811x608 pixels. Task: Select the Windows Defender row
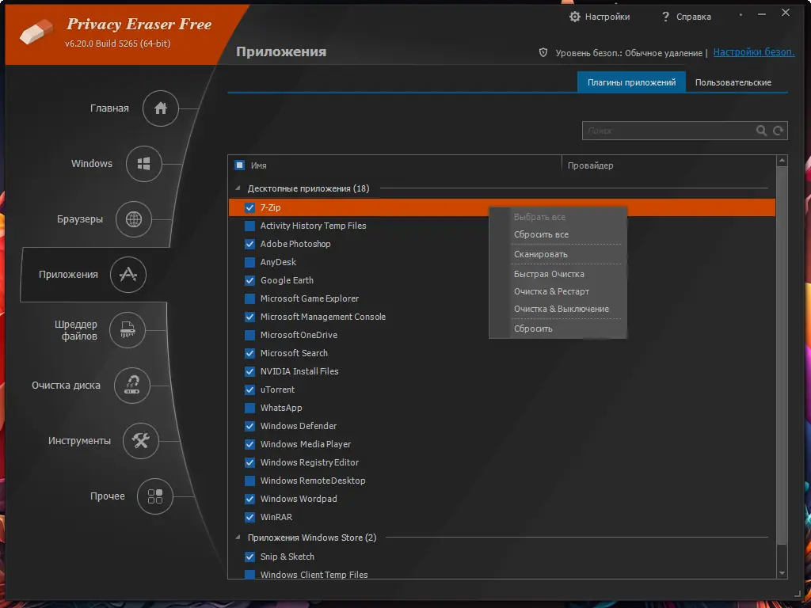pyautogui.click(x=501, y=426)
